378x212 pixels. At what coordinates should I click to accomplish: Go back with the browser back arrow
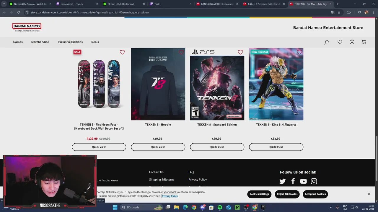(x=4, y=12)
